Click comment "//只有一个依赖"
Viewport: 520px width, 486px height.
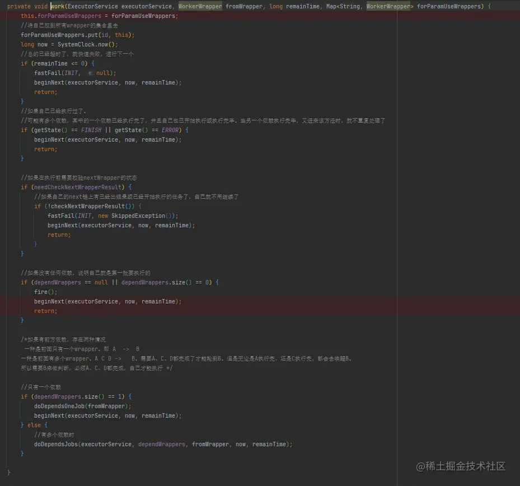pos(41,387)
